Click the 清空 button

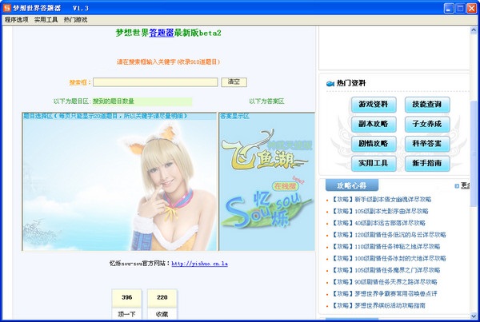click(x=234, y=82)
